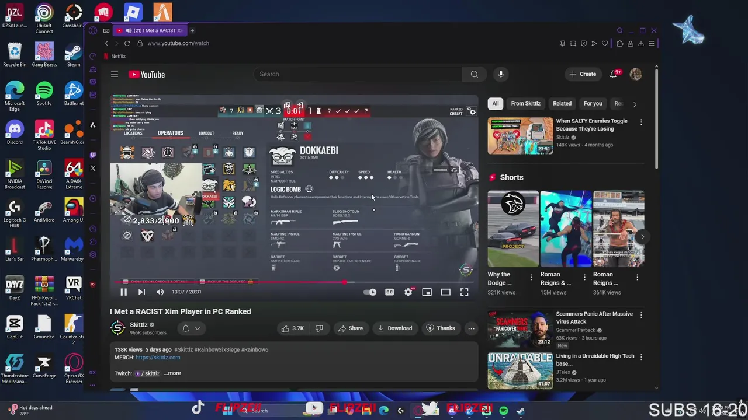Select the For you chip
Image resolution: width=748 pixels, height=420 pixels.
click(593, 103)
